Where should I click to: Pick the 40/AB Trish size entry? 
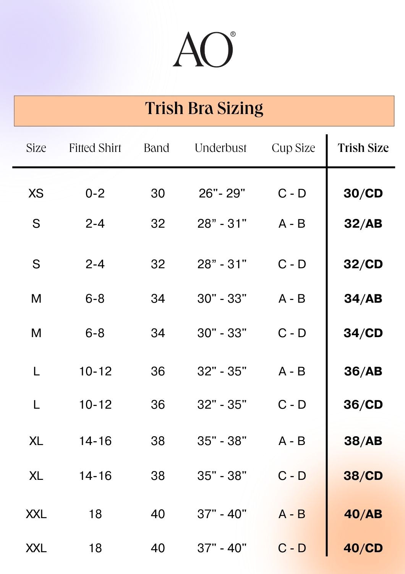(363, 514)
